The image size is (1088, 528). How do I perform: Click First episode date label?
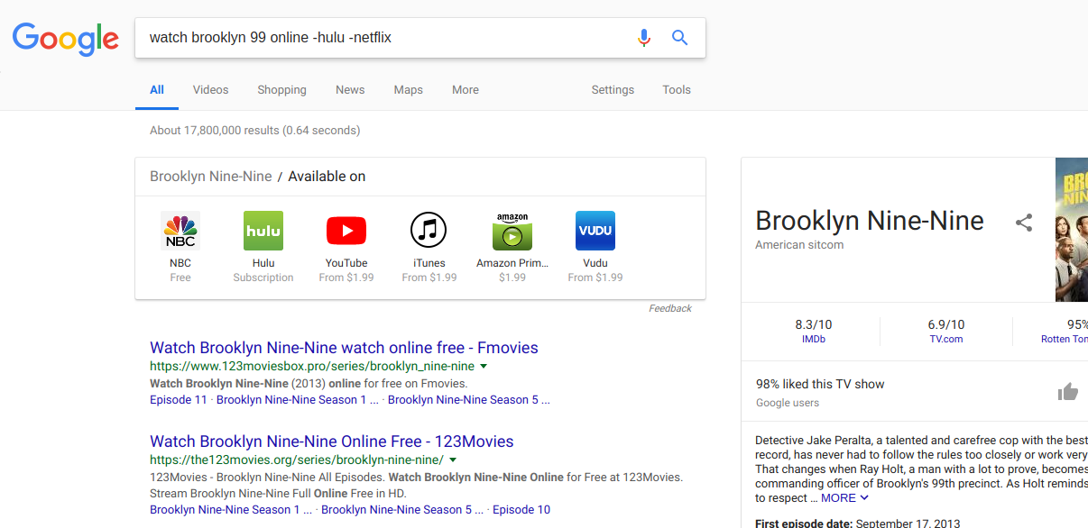click(x=804, y=523)
